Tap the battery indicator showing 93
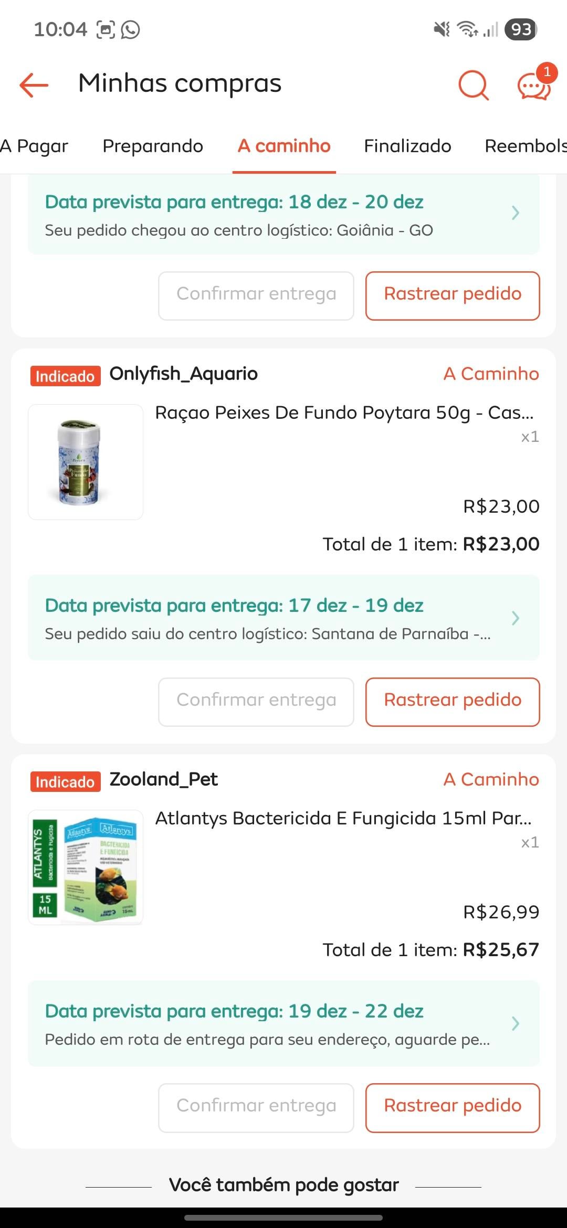Viewport: 567px width, 1228px height. (520, 29)
